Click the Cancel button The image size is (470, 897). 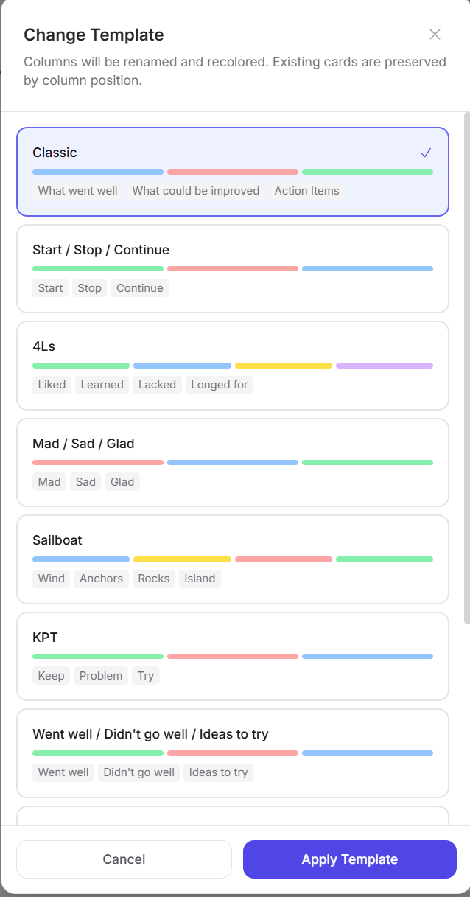point(124,859)
